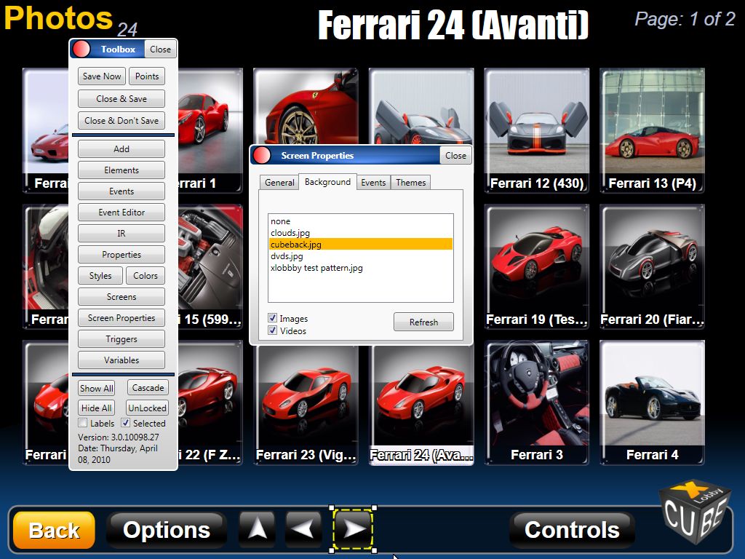Screen dimensions: 745x559
Task: Open the Ferrari 19 (Tes…) thumbnail
Action: [536, 266]
